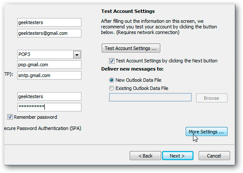Open the POP3 account type dropdown arrow
243x173 pixels.
tap(77, 55)
